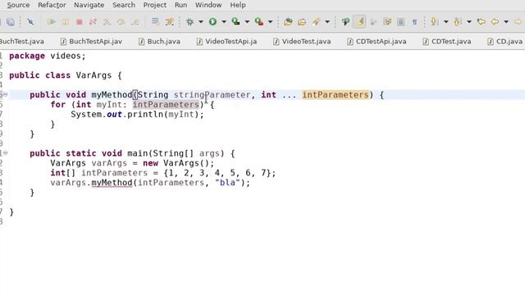Click the Step Return icon
This screenshot has height=295, width=525.
coord(135,22)
